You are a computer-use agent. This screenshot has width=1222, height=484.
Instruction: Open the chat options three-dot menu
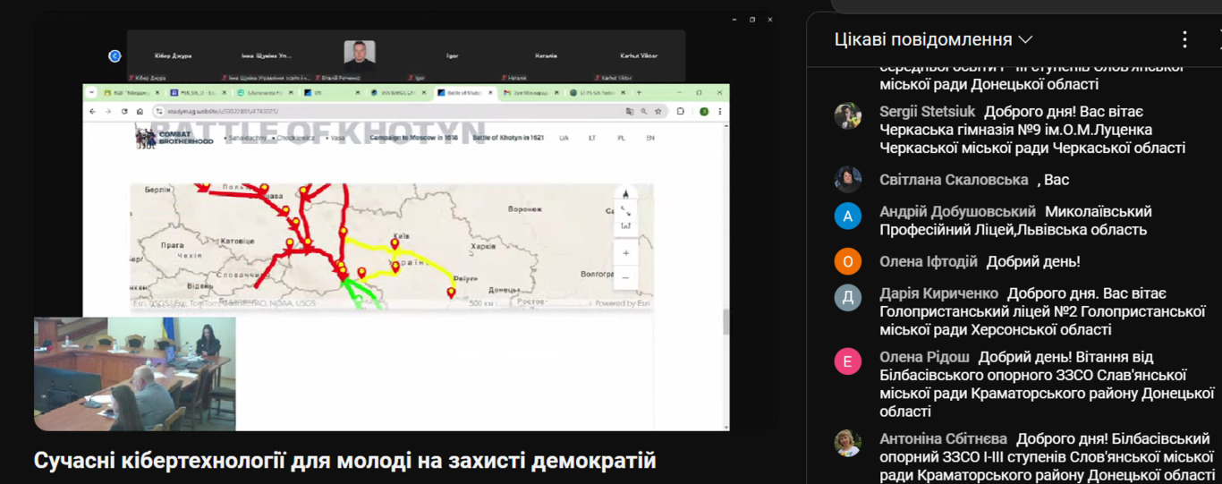coord(1184,39)
